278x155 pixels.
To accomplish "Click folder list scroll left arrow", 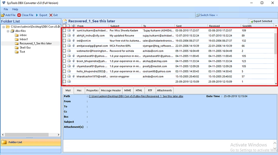I will tap(3, 134).
